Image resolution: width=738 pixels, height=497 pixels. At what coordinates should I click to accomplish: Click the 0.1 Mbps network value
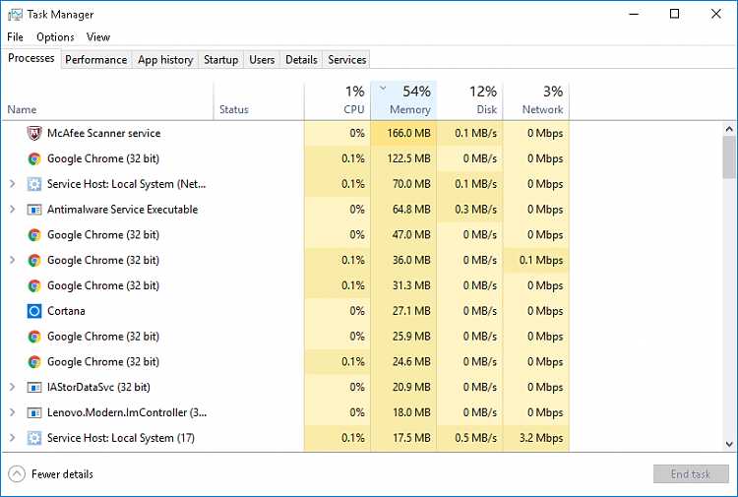[541, 260]
